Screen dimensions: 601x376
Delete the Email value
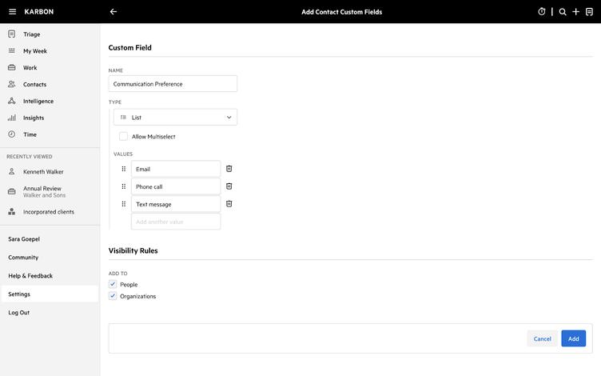[229, 169]
